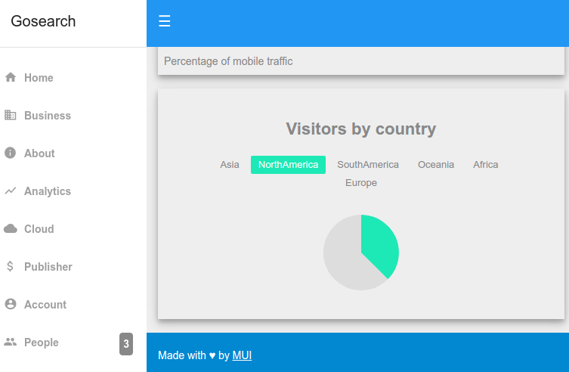
Task: Click the Business building icon
Action: point(10,115)
